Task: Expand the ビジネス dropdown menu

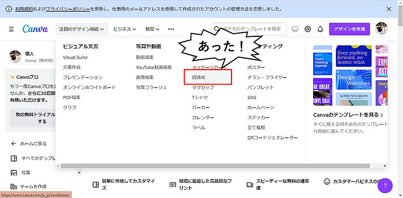Action: click(124, 29)
